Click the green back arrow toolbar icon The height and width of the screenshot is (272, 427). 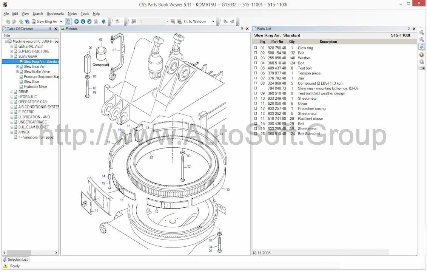pos(8,22)
